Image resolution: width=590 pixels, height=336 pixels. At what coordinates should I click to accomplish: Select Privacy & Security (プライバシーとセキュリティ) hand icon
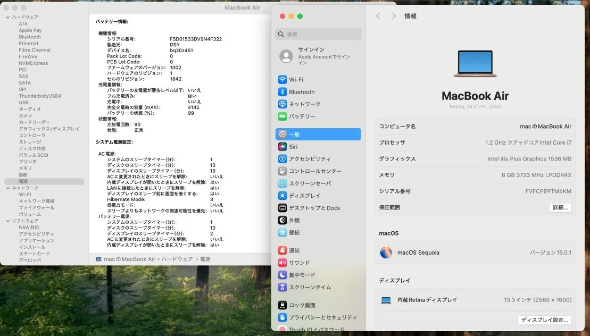click(x=282, y=317)
